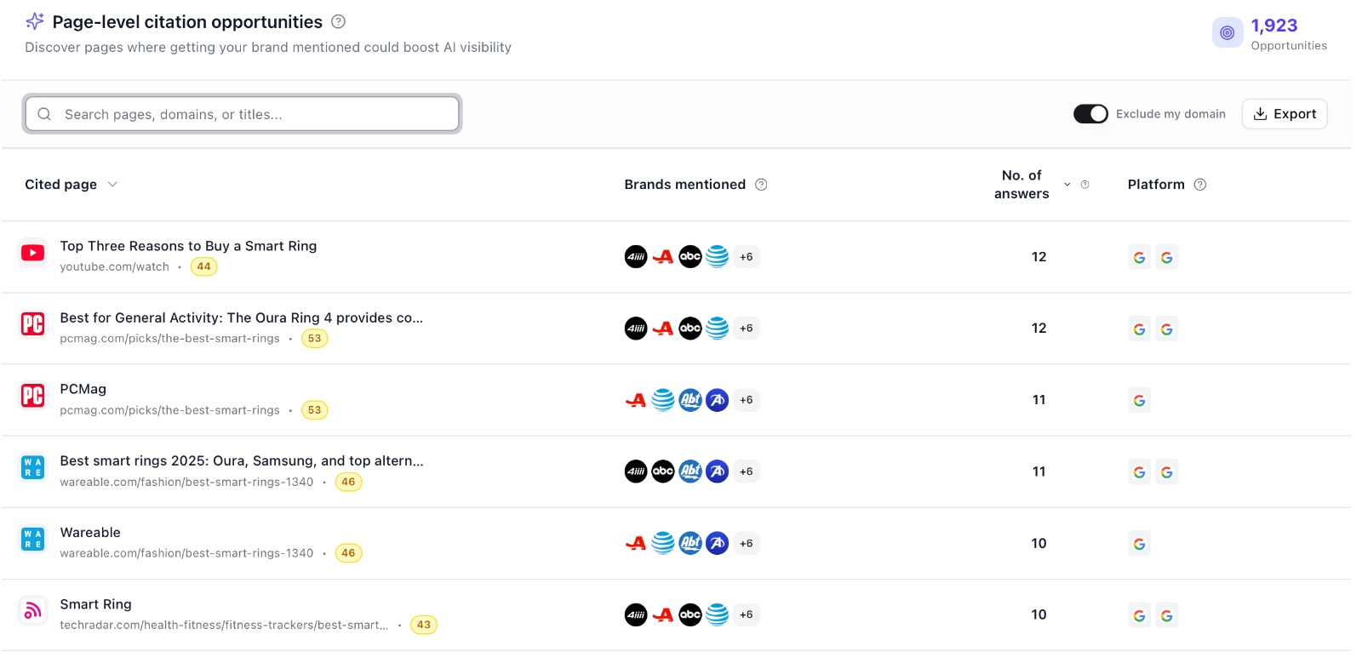Click the Google platform icon on the PCMag row
Viewport: 1362px width, 663px height.
(x=1139, y=399)
